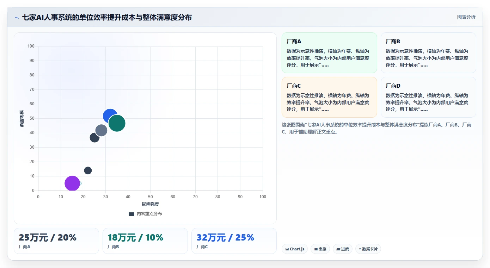
Task: Click the 图表分析 label in the header
Action: point(466,17)
